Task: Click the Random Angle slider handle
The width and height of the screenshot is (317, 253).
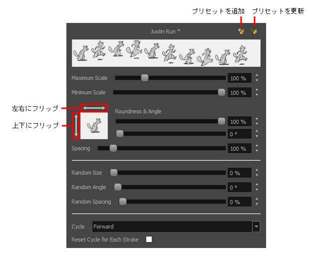Action: tap(118, 187)
